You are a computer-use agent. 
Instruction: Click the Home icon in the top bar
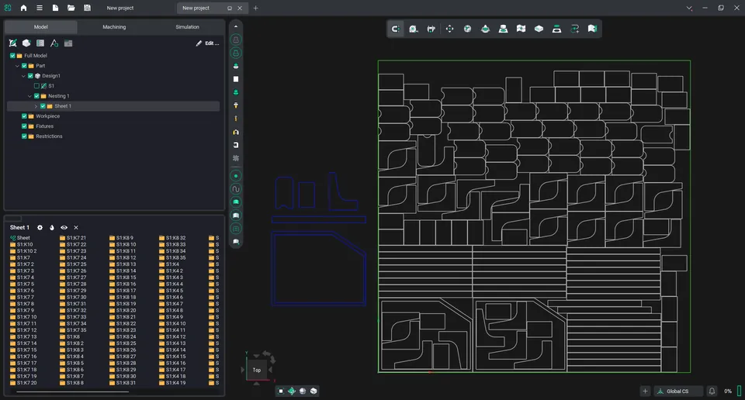pyautogui.click(x=23, y=8)
